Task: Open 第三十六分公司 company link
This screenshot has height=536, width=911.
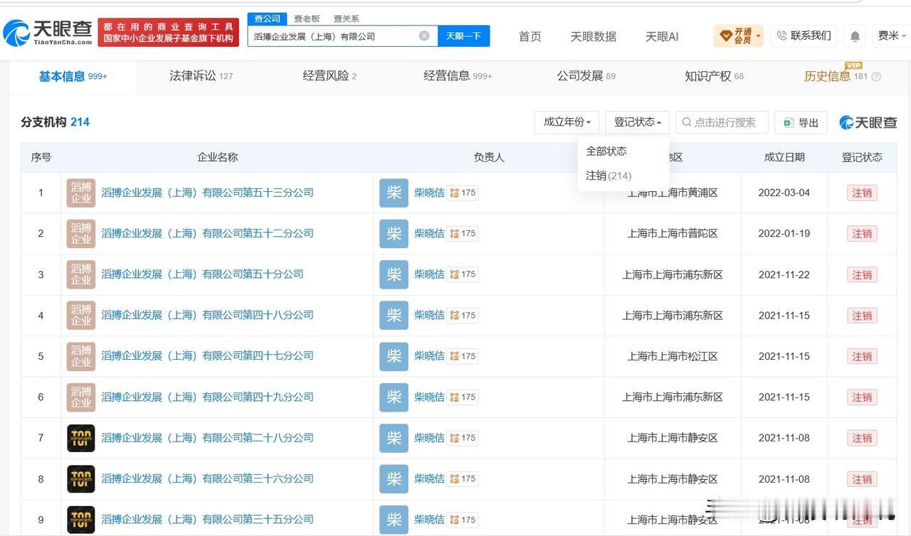Action: click(207, 479)
